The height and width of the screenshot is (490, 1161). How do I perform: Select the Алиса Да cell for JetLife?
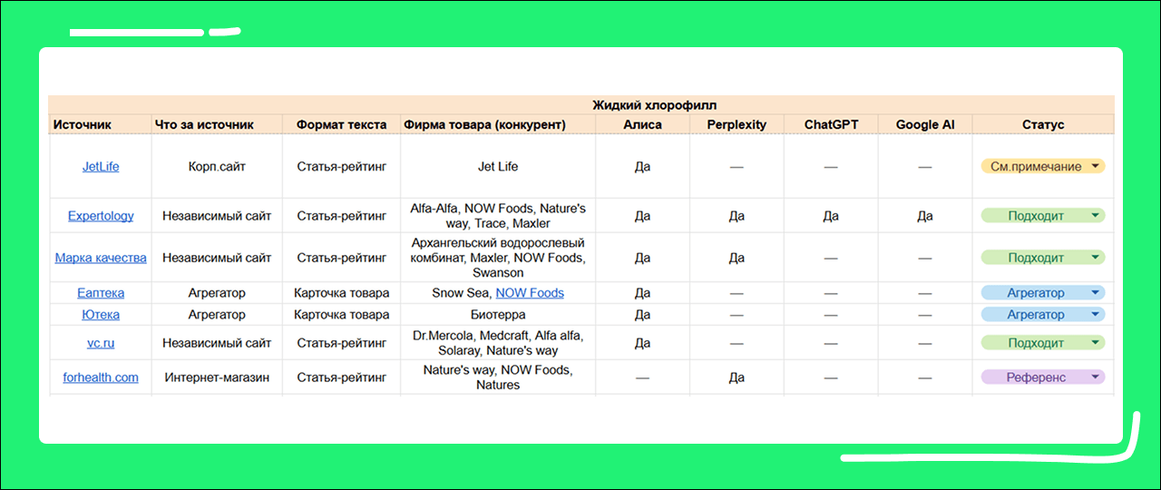pos(642,167)
